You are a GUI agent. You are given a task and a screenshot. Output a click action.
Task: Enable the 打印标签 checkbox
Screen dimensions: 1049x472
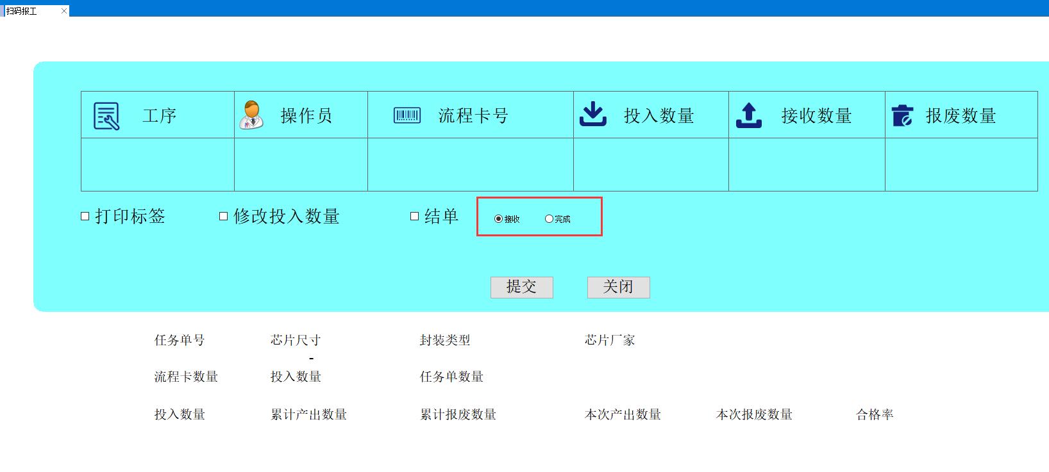(85, 216)
